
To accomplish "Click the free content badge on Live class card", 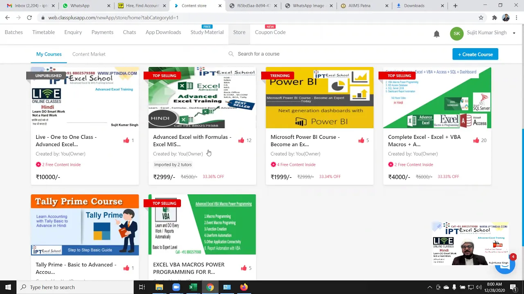I will coord(58,165).
